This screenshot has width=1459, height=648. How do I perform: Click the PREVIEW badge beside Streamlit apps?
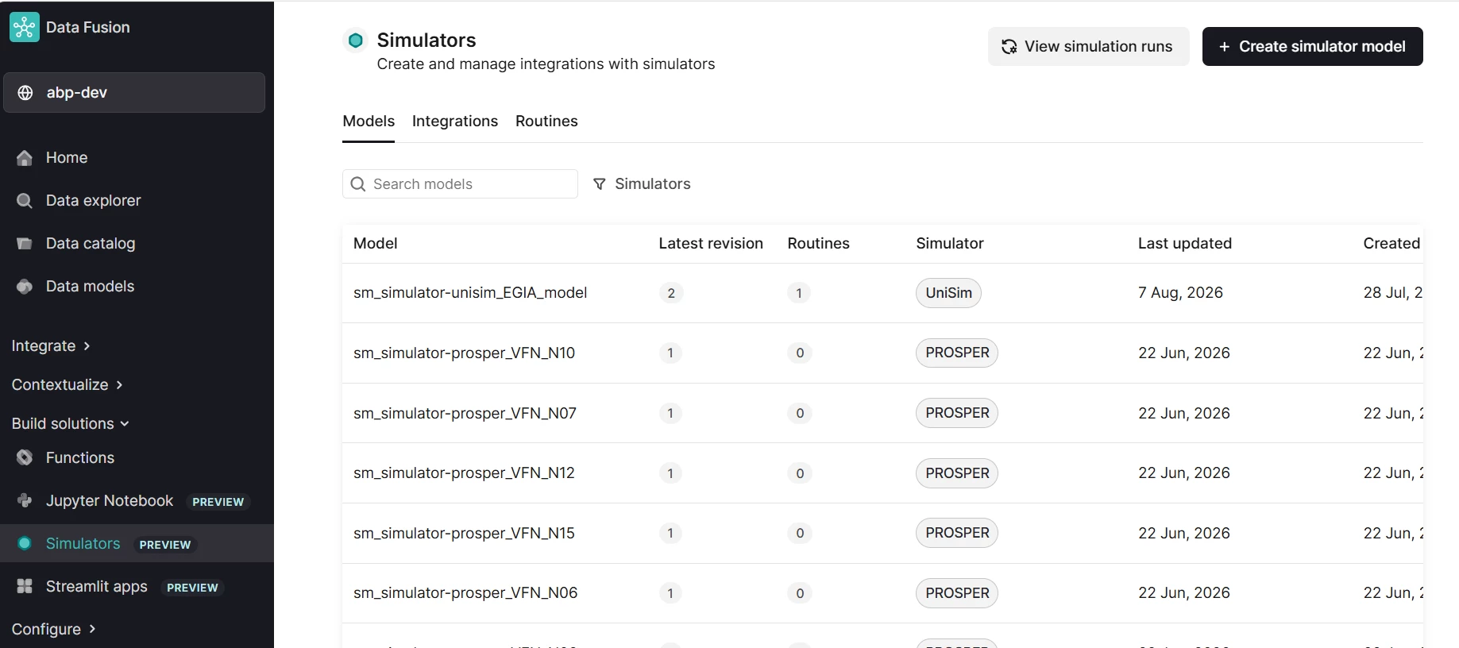(192, 588)
